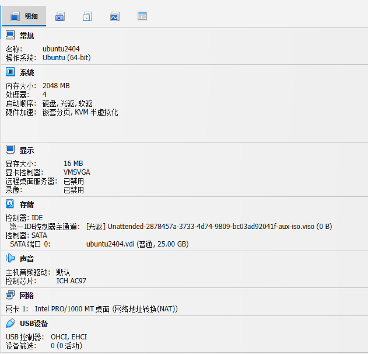Open the activity monitor chart tab icon

click(115, 16)
